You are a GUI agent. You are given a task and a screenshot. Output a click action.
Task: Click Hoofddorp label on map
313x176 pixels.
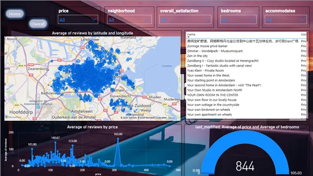(21, 112)
